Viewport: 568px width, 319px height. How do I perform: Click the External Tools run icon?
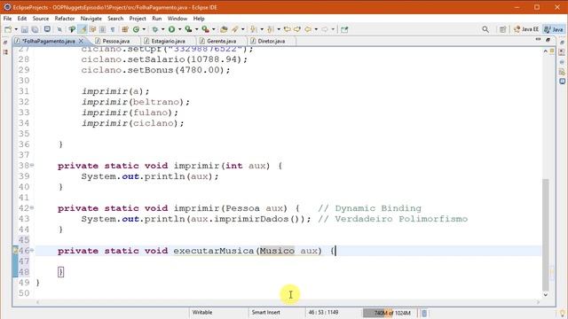pos(205,29)
